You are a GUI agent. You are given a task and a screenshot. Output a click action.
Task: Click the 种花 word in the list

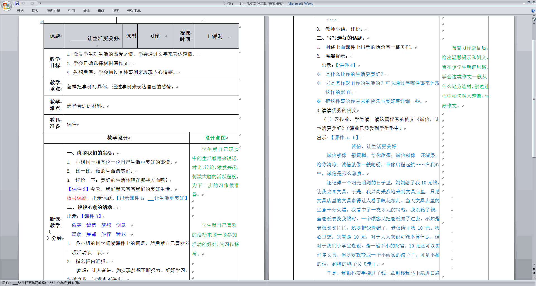(121, 234)
